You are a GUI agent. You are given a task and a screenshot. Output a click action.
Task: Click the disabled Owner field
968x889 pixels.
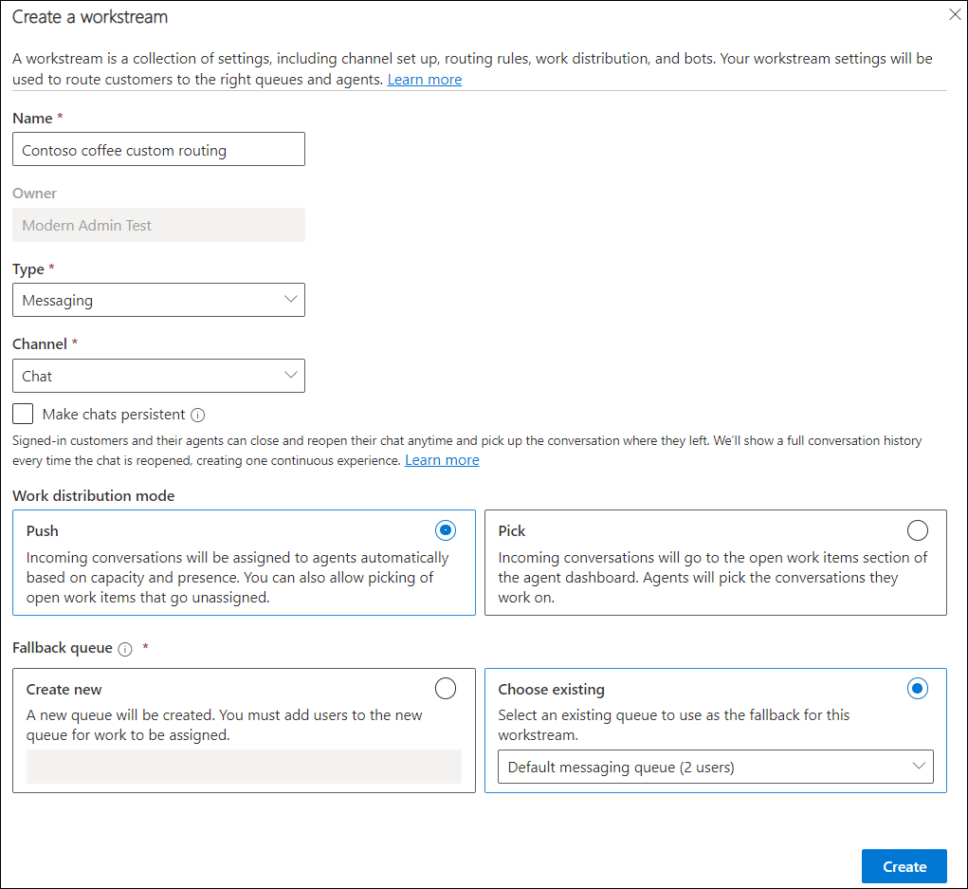click(158, 225)
